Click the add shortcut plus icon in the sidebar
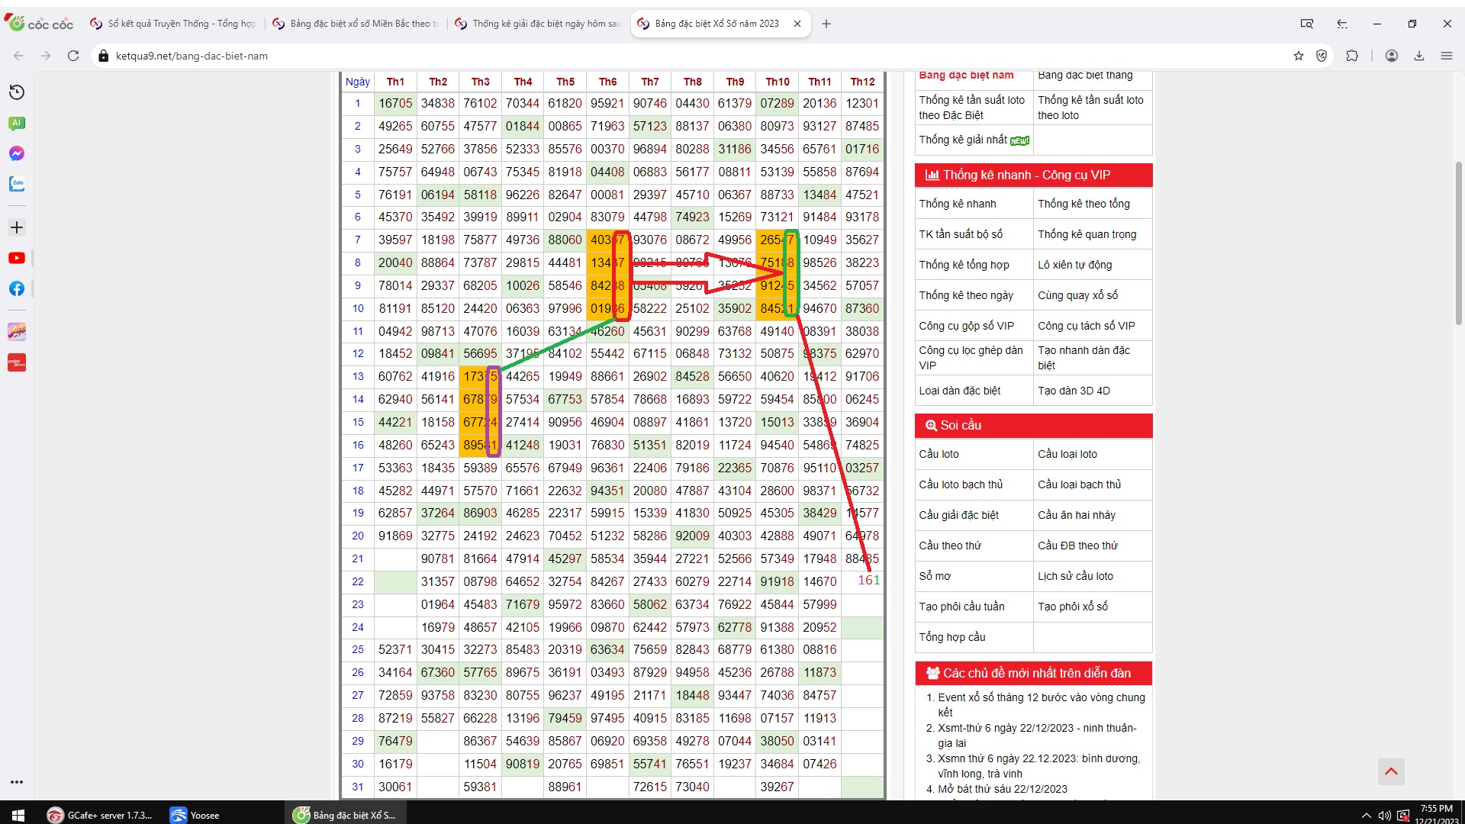This screenshot has height=824, width=1465. click(x=17, y=227)
